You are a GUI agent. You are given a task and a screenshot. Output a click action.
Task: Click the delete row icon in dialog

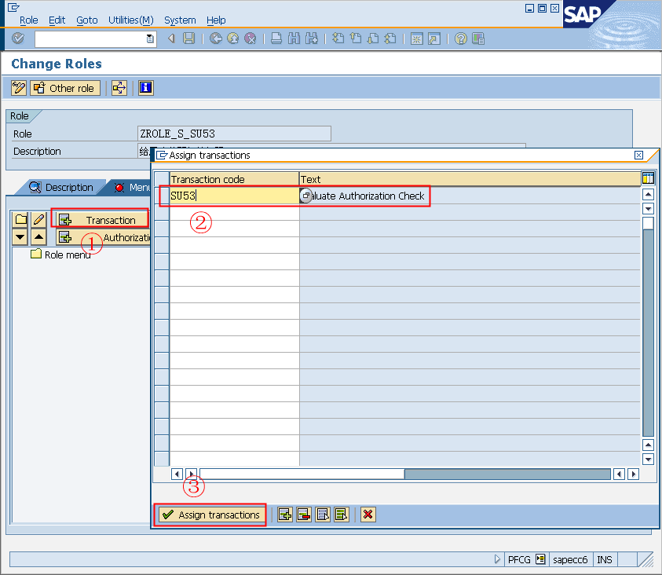click(x=304, y=515)
